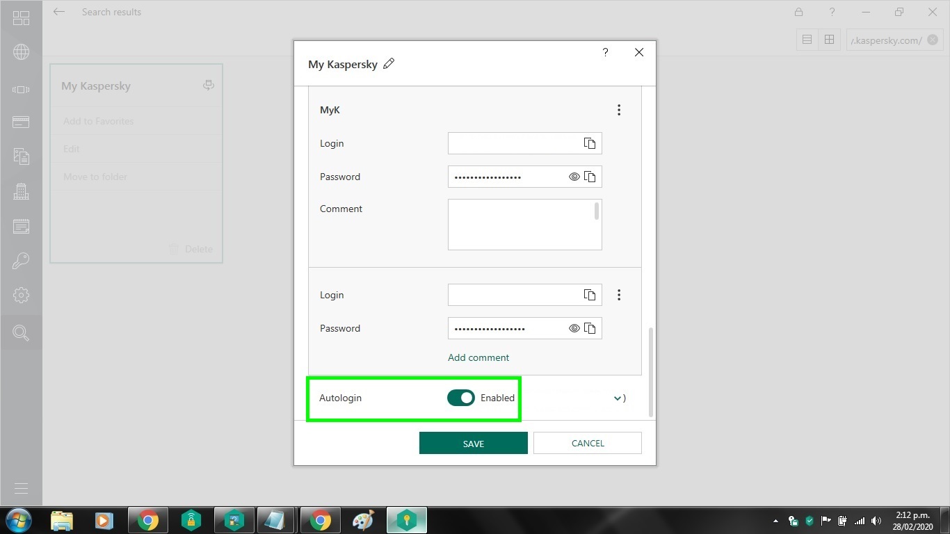950x534 pixels.
Task: Click the dialog's vertical scrollbar
Action: [x=651, y=372]
